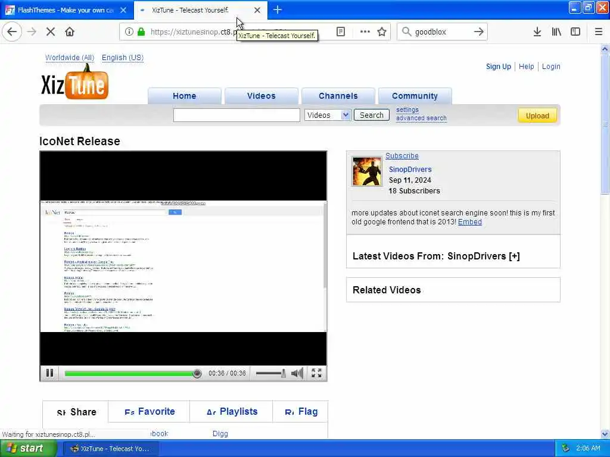
Task: Open page actions three-dot menu
Action: [x=365, y=32]
